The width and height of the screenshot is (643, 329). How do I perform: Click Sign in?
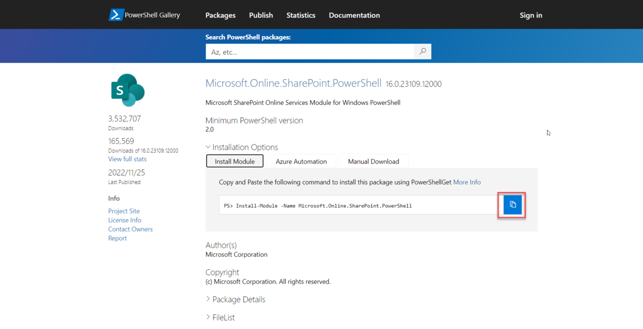[531, 15]
